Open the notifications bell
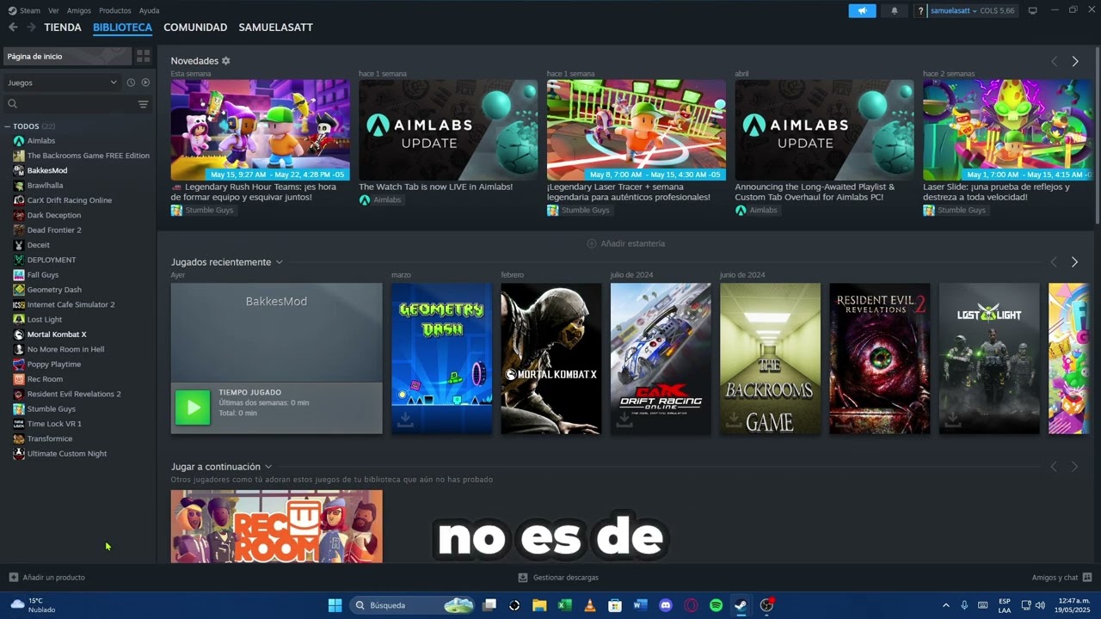1101x619 pixels. click(894, 11)
